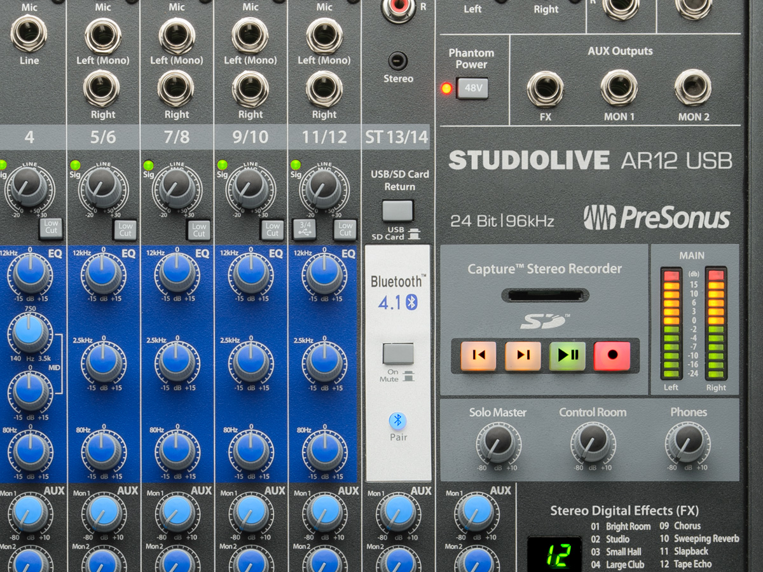The width and height of the screenshot is (763, 572).
Task: Click the 12kHz EQ knob on channel 4
Action: [30, 273]
